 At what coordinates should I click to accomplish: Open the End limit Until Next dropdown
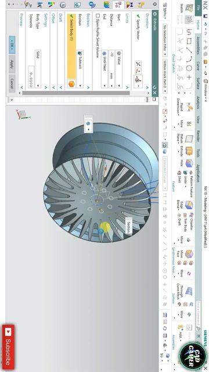click(105, 69)
